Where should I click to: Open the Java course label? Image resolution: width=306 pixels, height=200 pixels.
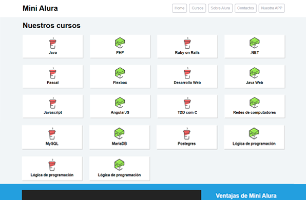53,53
